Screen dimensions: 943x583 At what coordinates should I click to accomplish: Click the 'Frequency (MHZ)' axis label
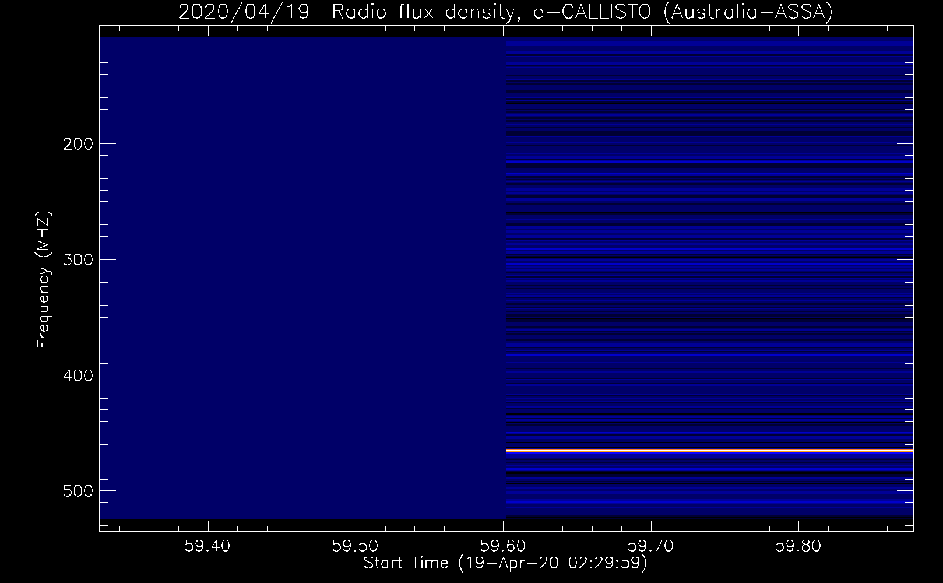coord(43,280)
